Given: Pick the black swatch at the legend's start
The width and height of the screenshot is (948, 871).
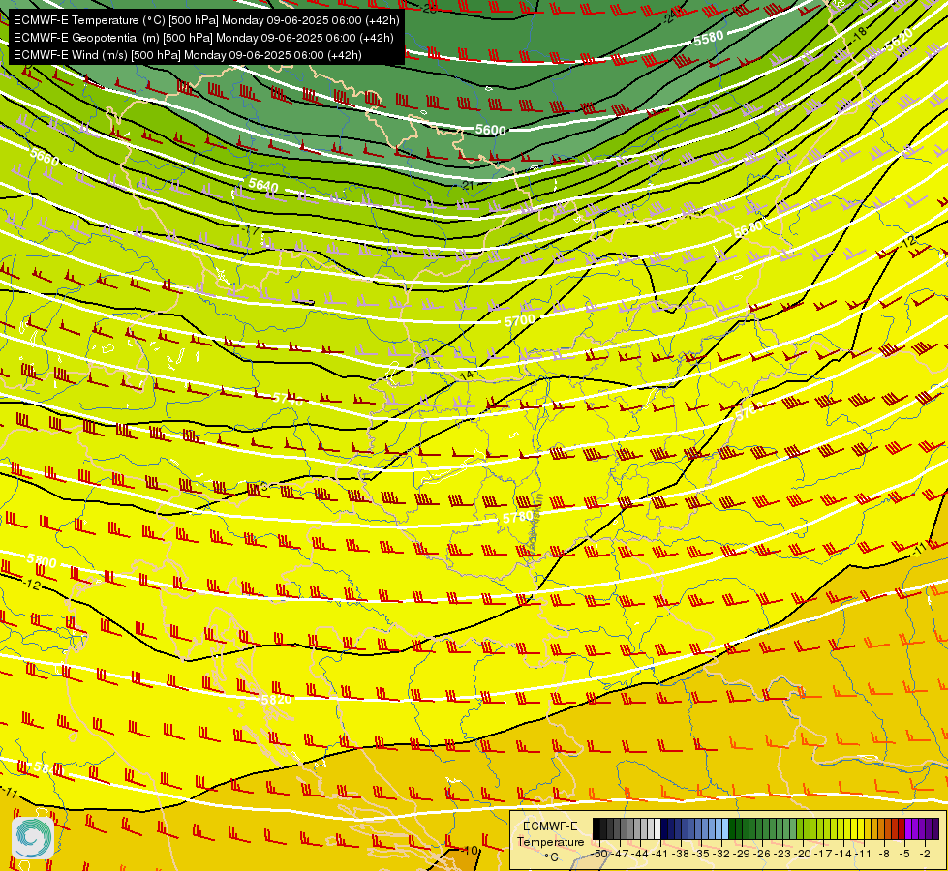Looking at the screenshot, I should point(596,828).
